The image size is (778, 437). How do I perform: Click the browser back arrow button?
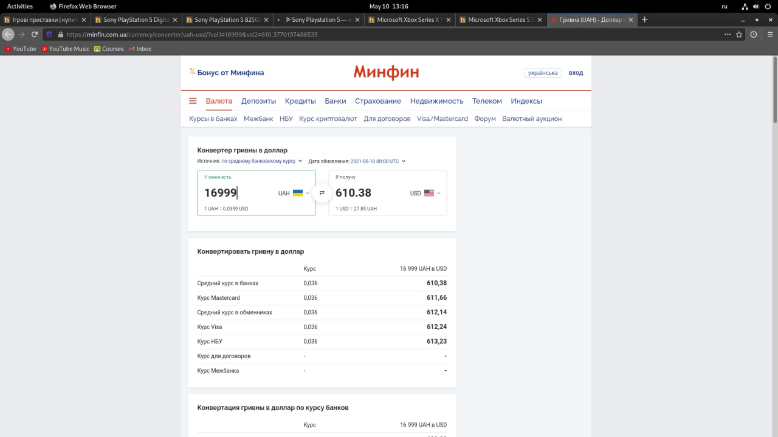8,35
